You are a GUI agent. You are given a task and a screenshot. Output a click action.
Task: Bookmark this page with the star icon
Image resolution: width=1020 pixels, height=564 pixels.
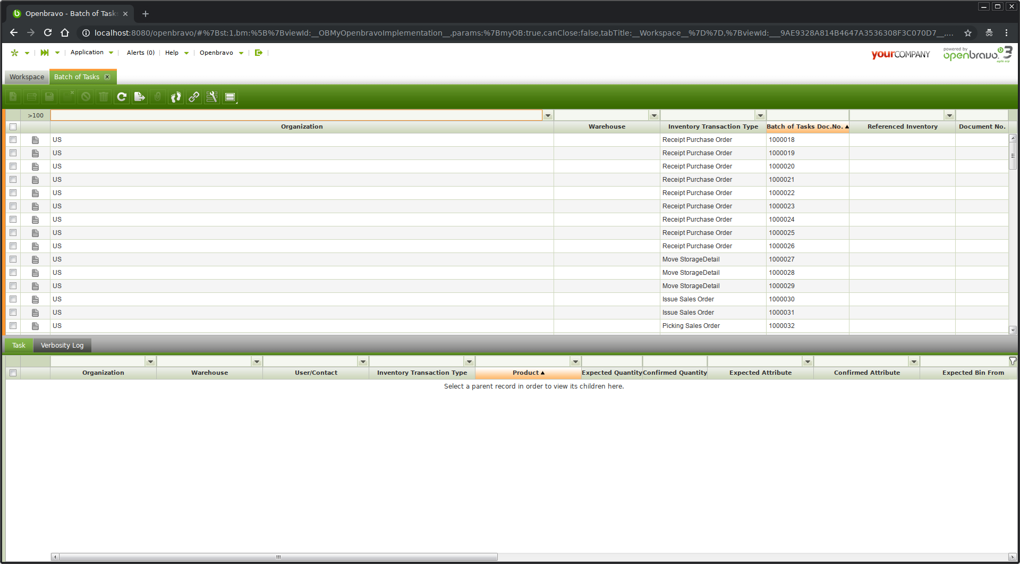(x=968, y=33)
